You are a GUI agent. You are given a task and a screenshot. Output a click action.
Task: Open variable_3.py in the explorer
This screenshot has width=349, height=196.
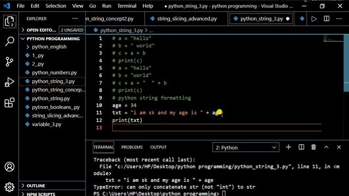(46, 124)
